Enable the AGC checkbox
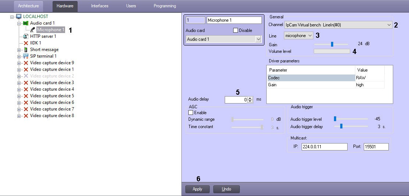 click(x=191, y=113)
